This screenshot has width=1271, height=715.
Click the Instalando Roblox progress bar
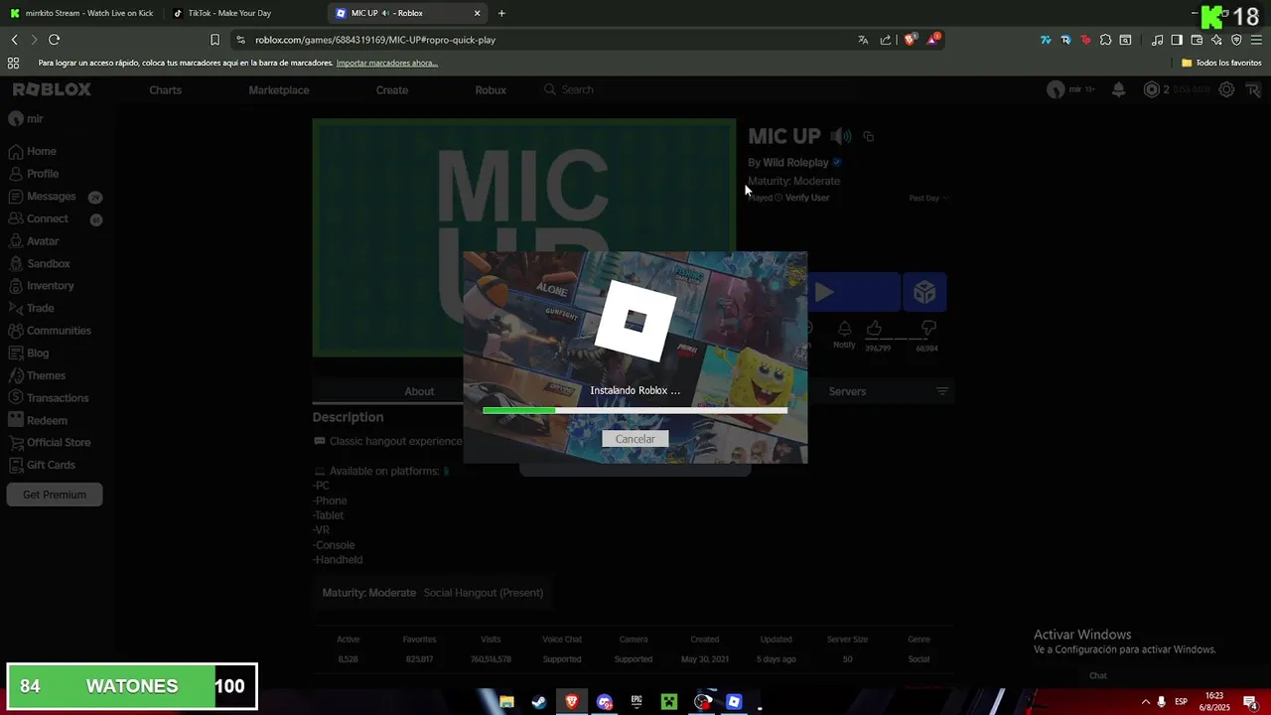tap(635, 410)
